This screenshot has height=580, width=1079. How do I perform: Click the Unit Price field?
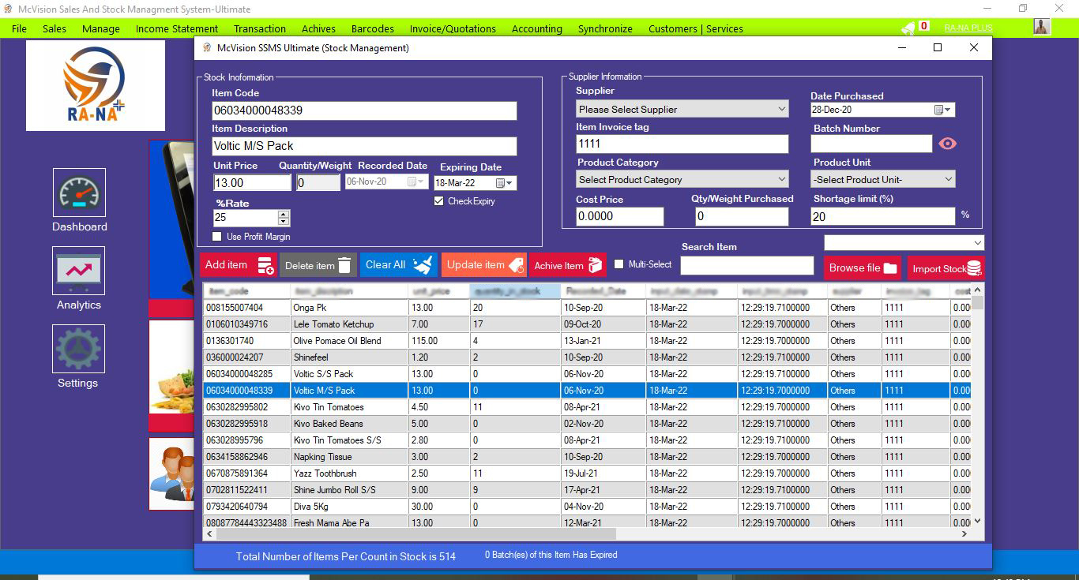(x=253, y=182)
